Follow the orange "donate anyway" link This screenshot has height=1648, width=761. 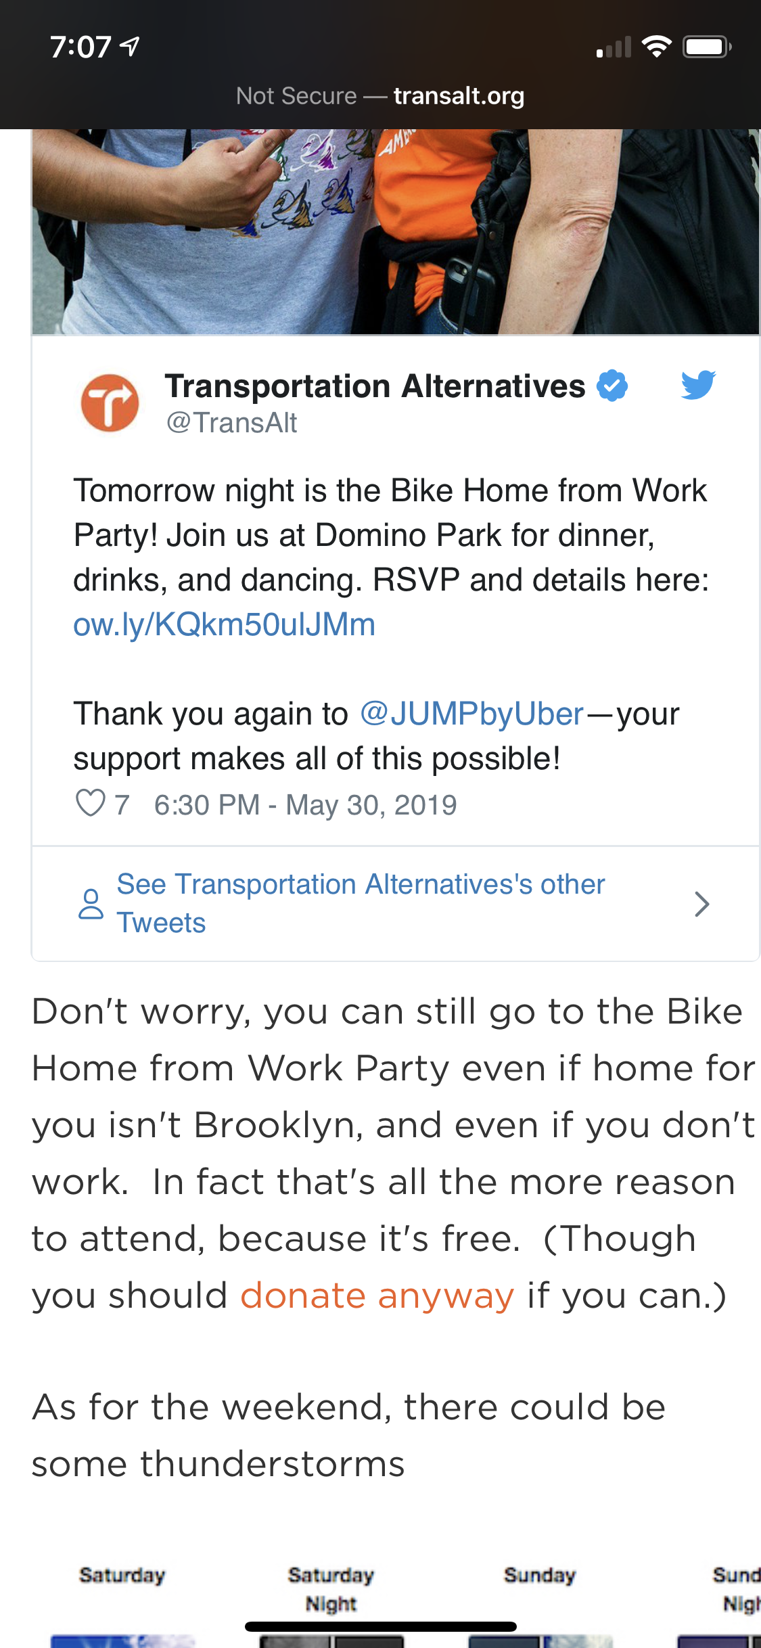(377, 1296)
